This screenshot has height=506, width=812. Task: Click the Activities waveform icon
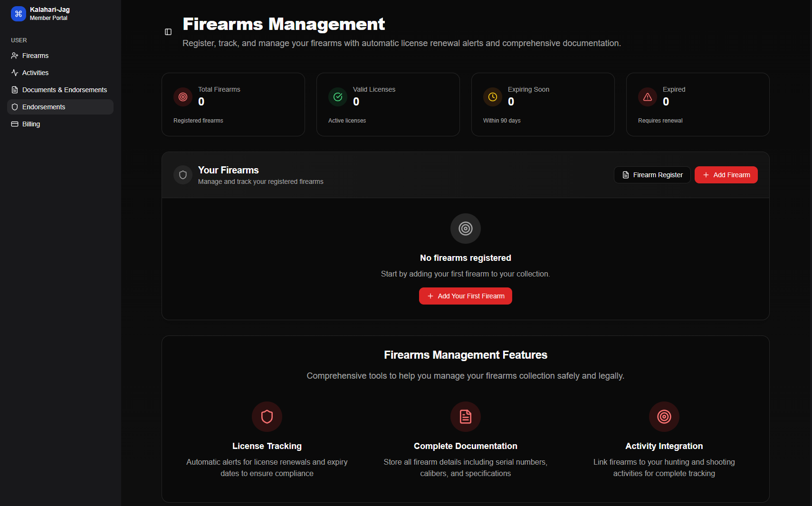coord(14,73)
